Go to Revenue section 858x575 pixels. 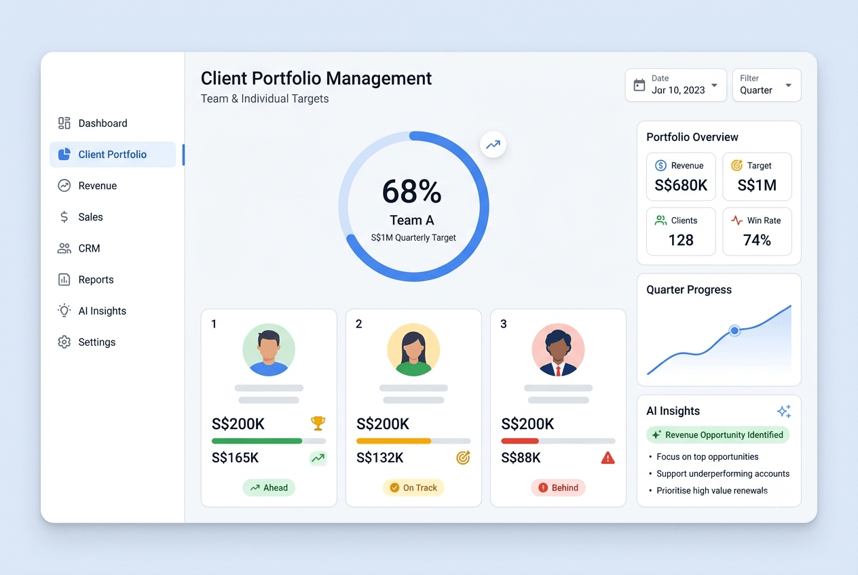click(x=113, y=186)
